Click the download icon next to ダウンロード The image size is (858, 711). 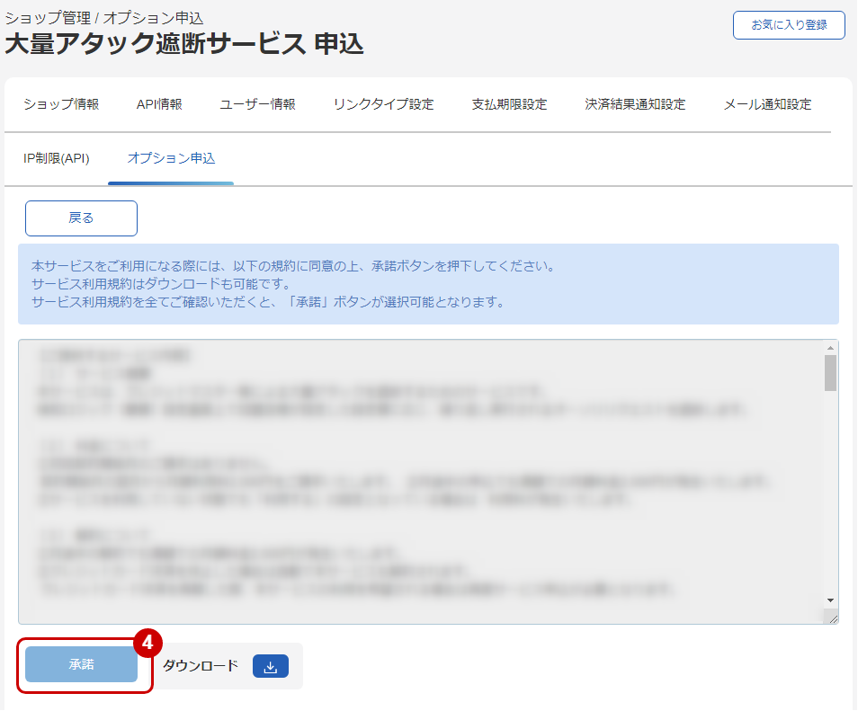coord(271,666)
